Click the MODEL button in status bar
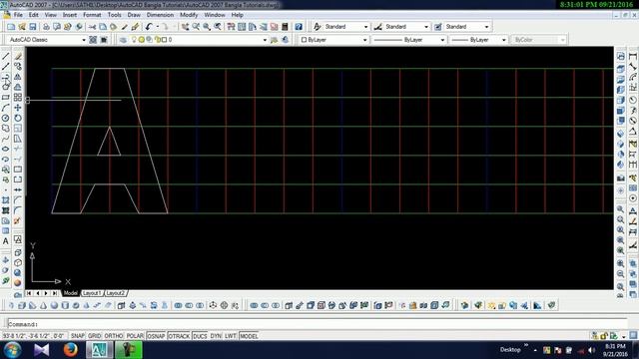Image resolution: width=639 pixels, height=359 pixels. point(249,336)
